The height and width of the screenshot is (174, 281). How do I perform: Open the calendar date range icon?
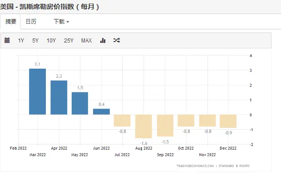click(x=7, y=41)
